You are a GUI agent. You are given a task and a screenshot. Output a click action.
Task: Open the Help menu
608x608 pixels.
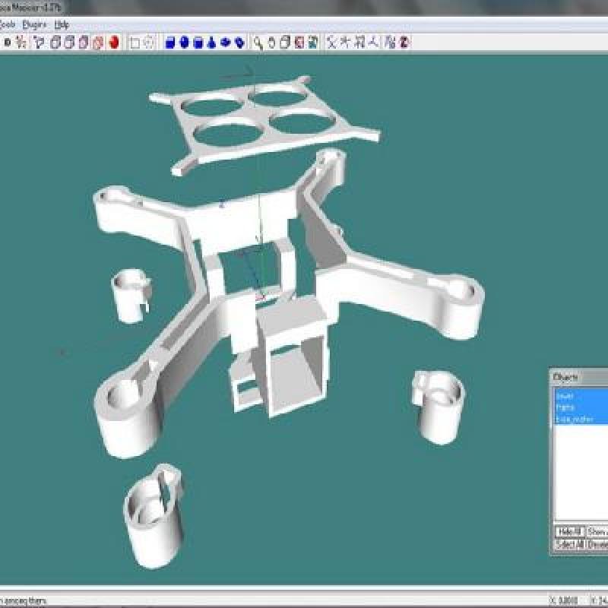pyautogui.click(x=62, y=24)
